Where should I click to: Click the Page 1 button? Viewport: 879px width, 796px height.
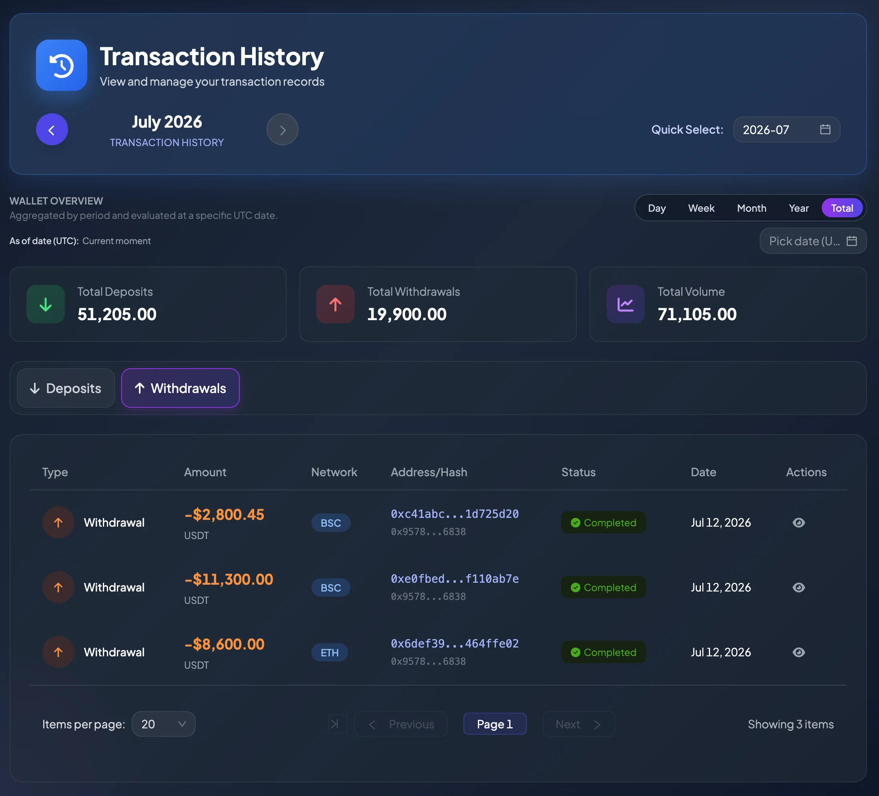pyautogui.click(x=495, y=724)
